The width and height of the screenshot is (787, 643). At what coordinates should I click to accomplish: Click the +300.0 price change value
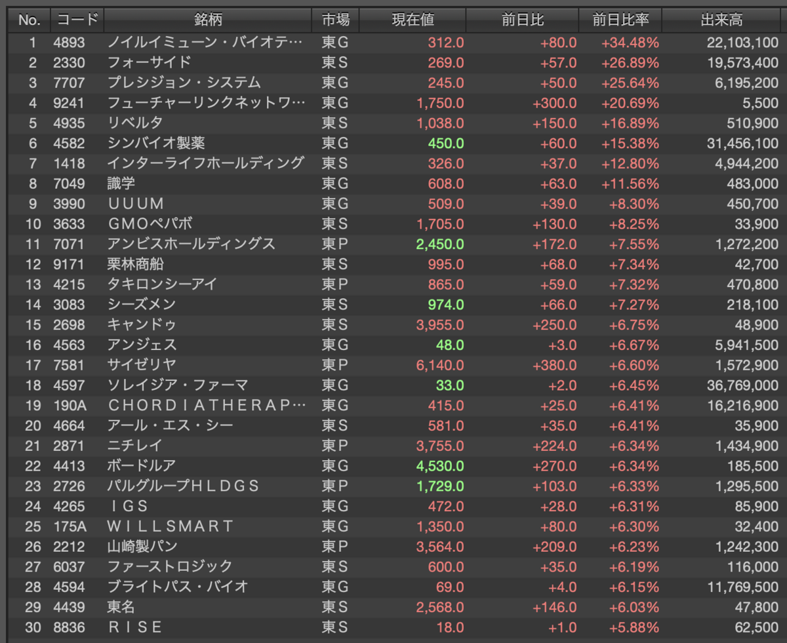pyautogui.click(x=555, y=103)
